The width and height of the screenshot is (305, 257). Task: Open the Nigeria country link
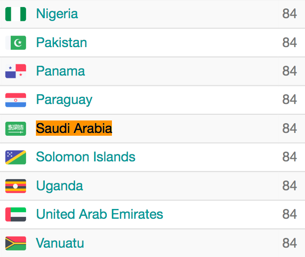point(57,14)
